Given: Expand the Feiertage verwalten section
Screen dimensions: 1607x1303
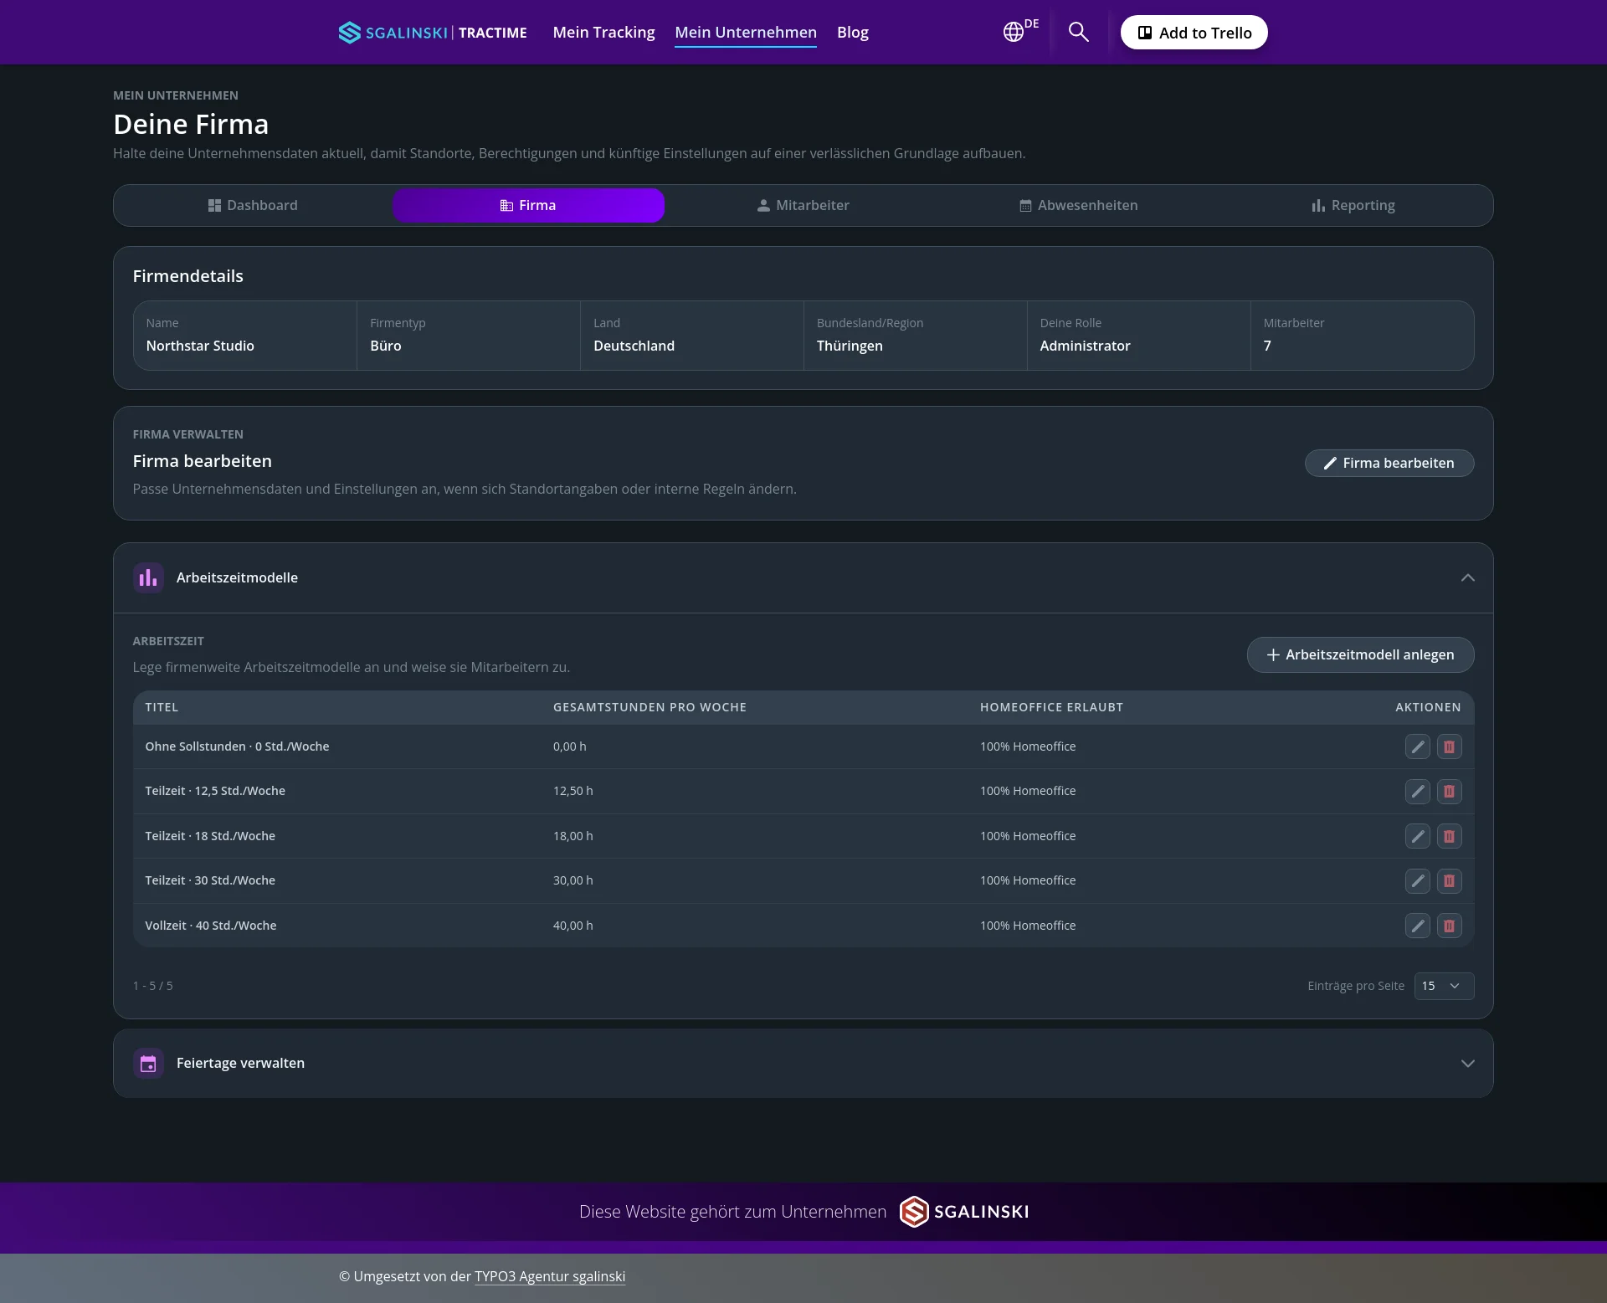Looking at the screenshot, I should click(1467, 1063).
